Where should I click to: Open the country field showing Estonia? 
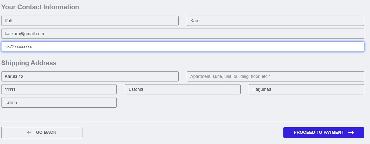[x=183, y=89]
